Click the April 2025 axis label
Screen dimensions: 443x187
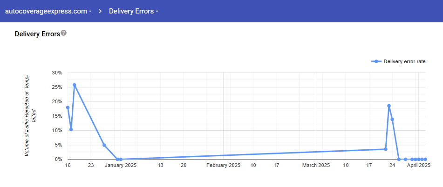coord(418,165)
